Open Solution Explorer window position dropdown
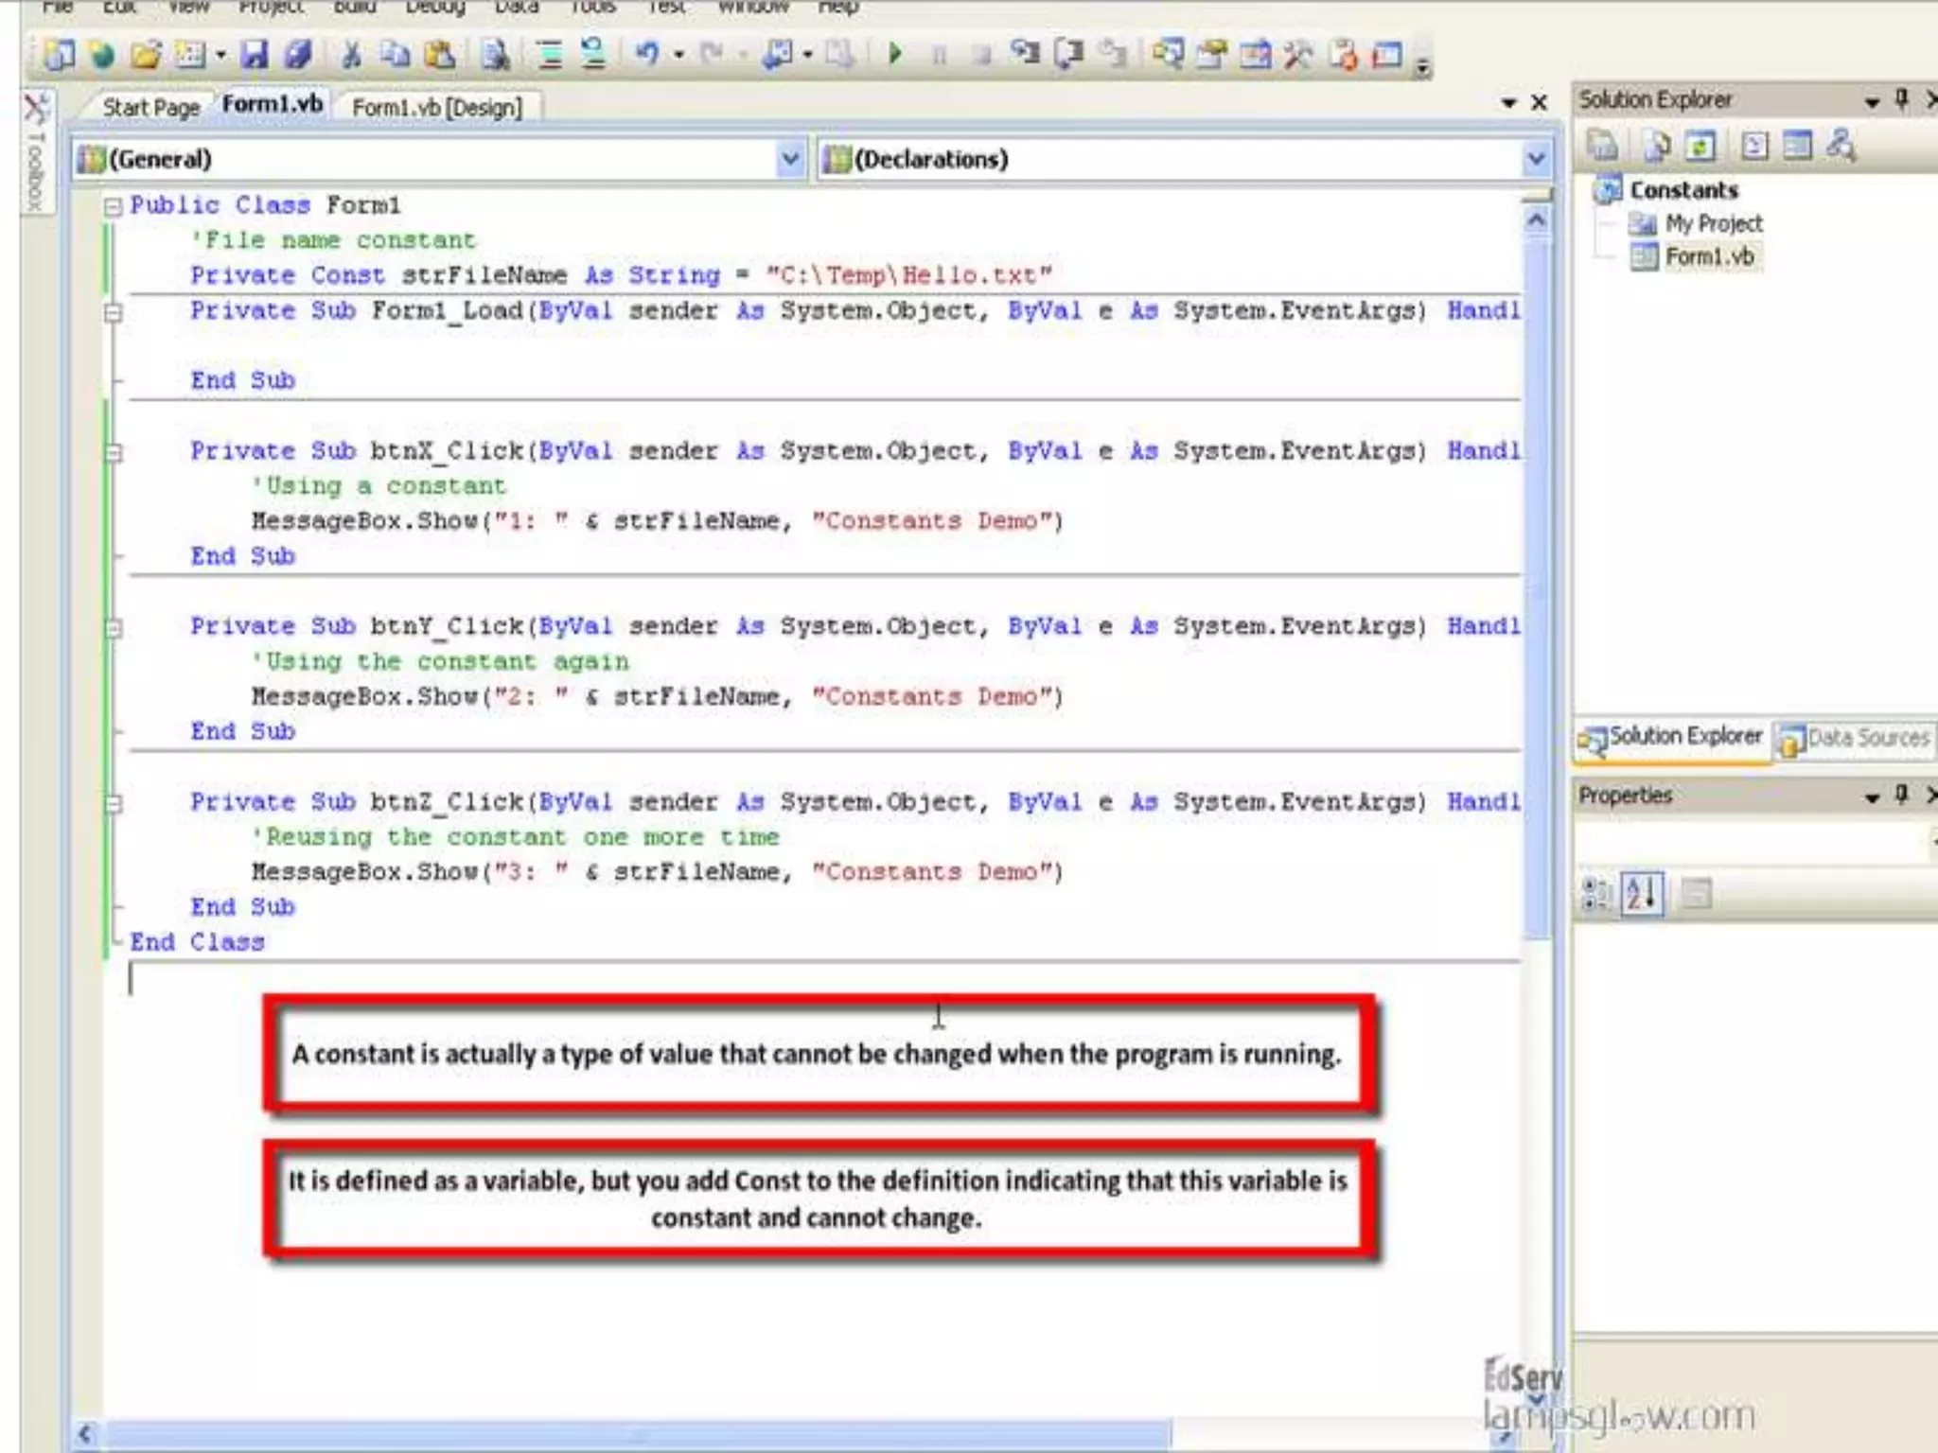Screen dimensions: 1938x1453 point(1872,101)
